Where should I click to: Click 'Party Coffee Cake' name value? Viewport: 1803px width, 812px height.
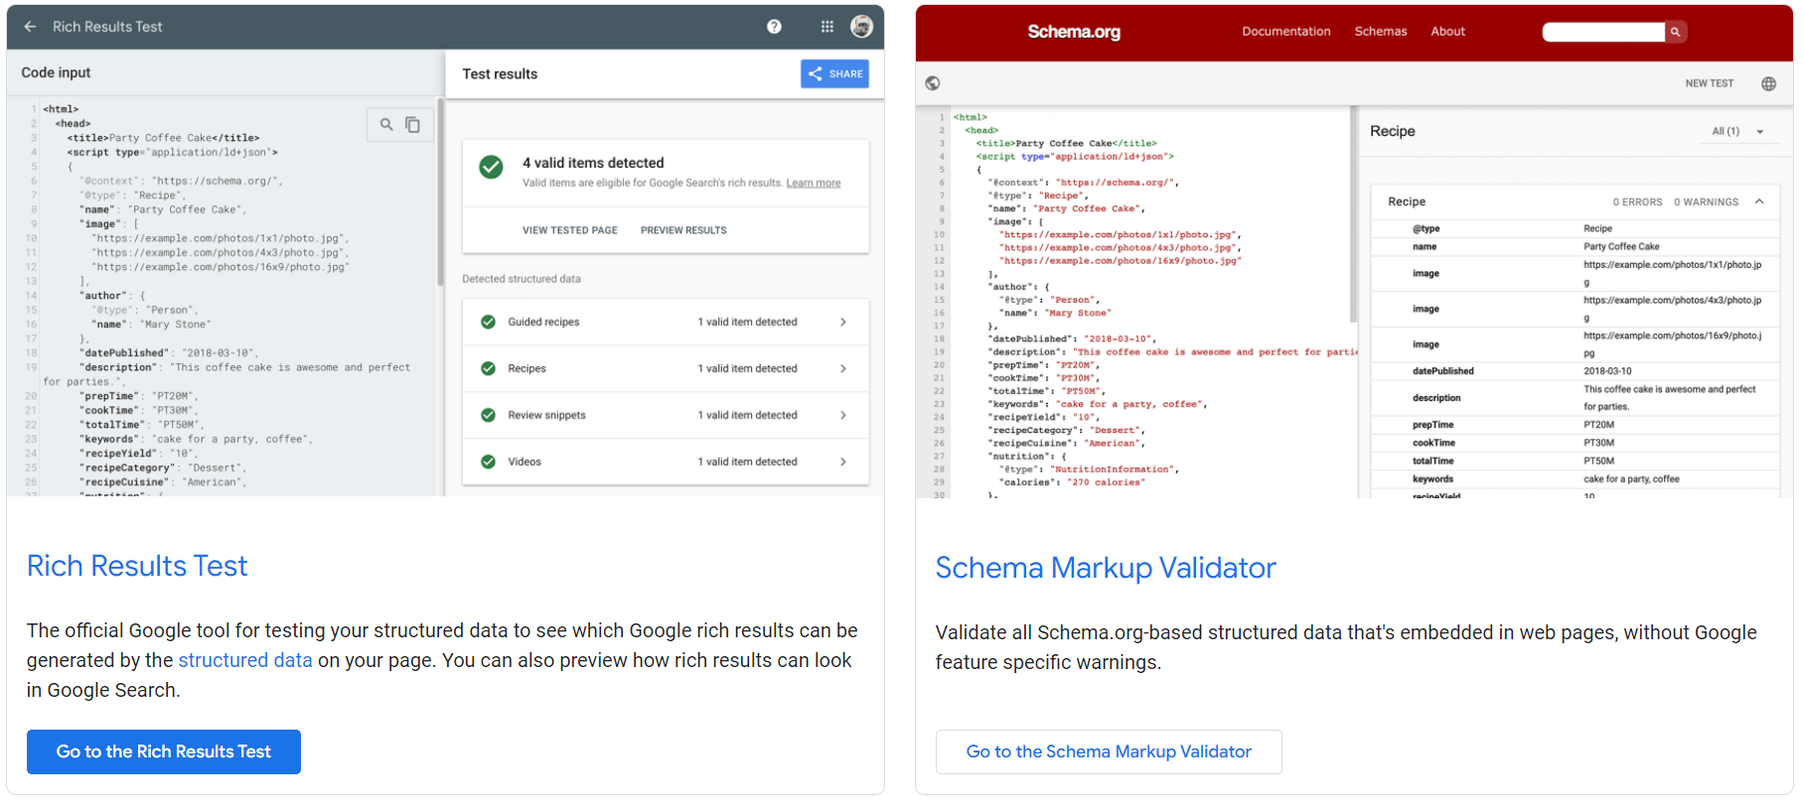click(x=1621, y=246)
